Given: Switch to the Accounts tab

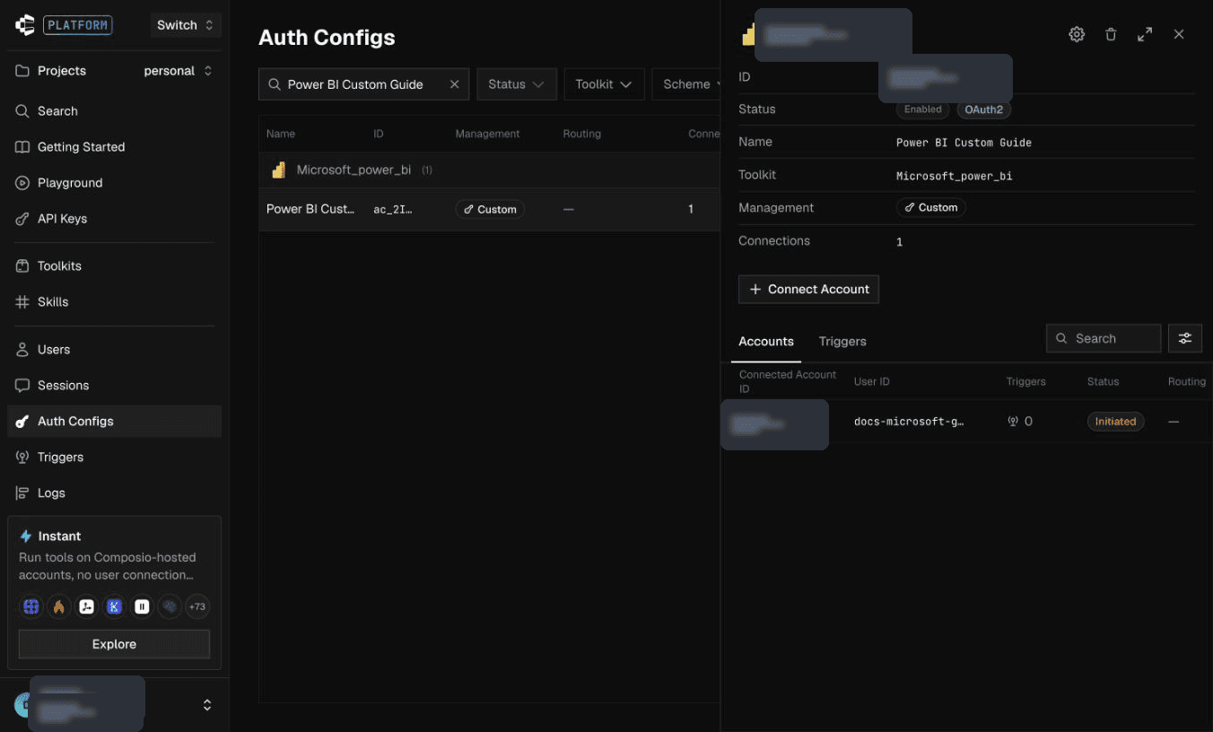Looking at the screenshot, I should click(x=766, y=342).
